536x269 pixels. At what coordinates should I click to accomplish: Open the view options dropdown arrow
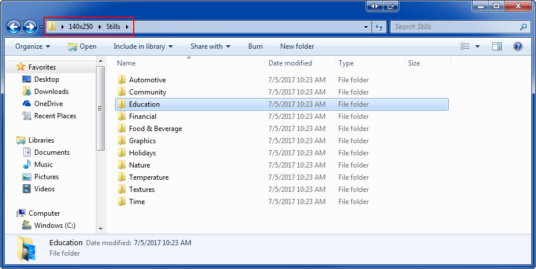[x=477, y=46]
